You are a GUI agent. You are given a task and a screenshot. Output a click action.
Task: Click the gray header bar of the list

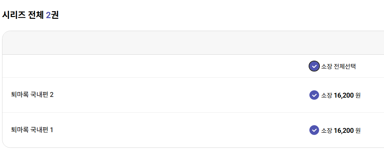pos(174,43)
